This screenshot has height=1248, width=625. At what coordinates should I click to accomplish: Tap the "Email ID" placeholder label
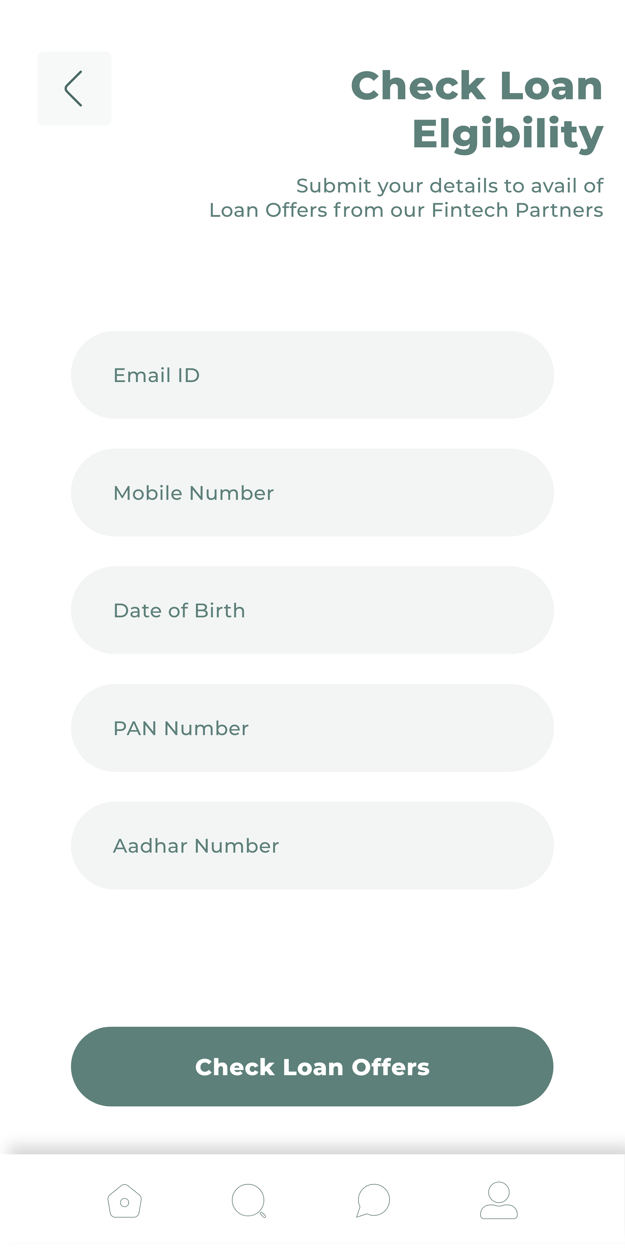click(x=157, y=375)
